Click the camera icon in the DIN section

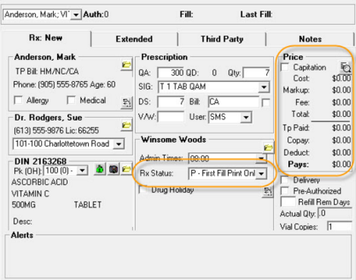coord(113,169)
